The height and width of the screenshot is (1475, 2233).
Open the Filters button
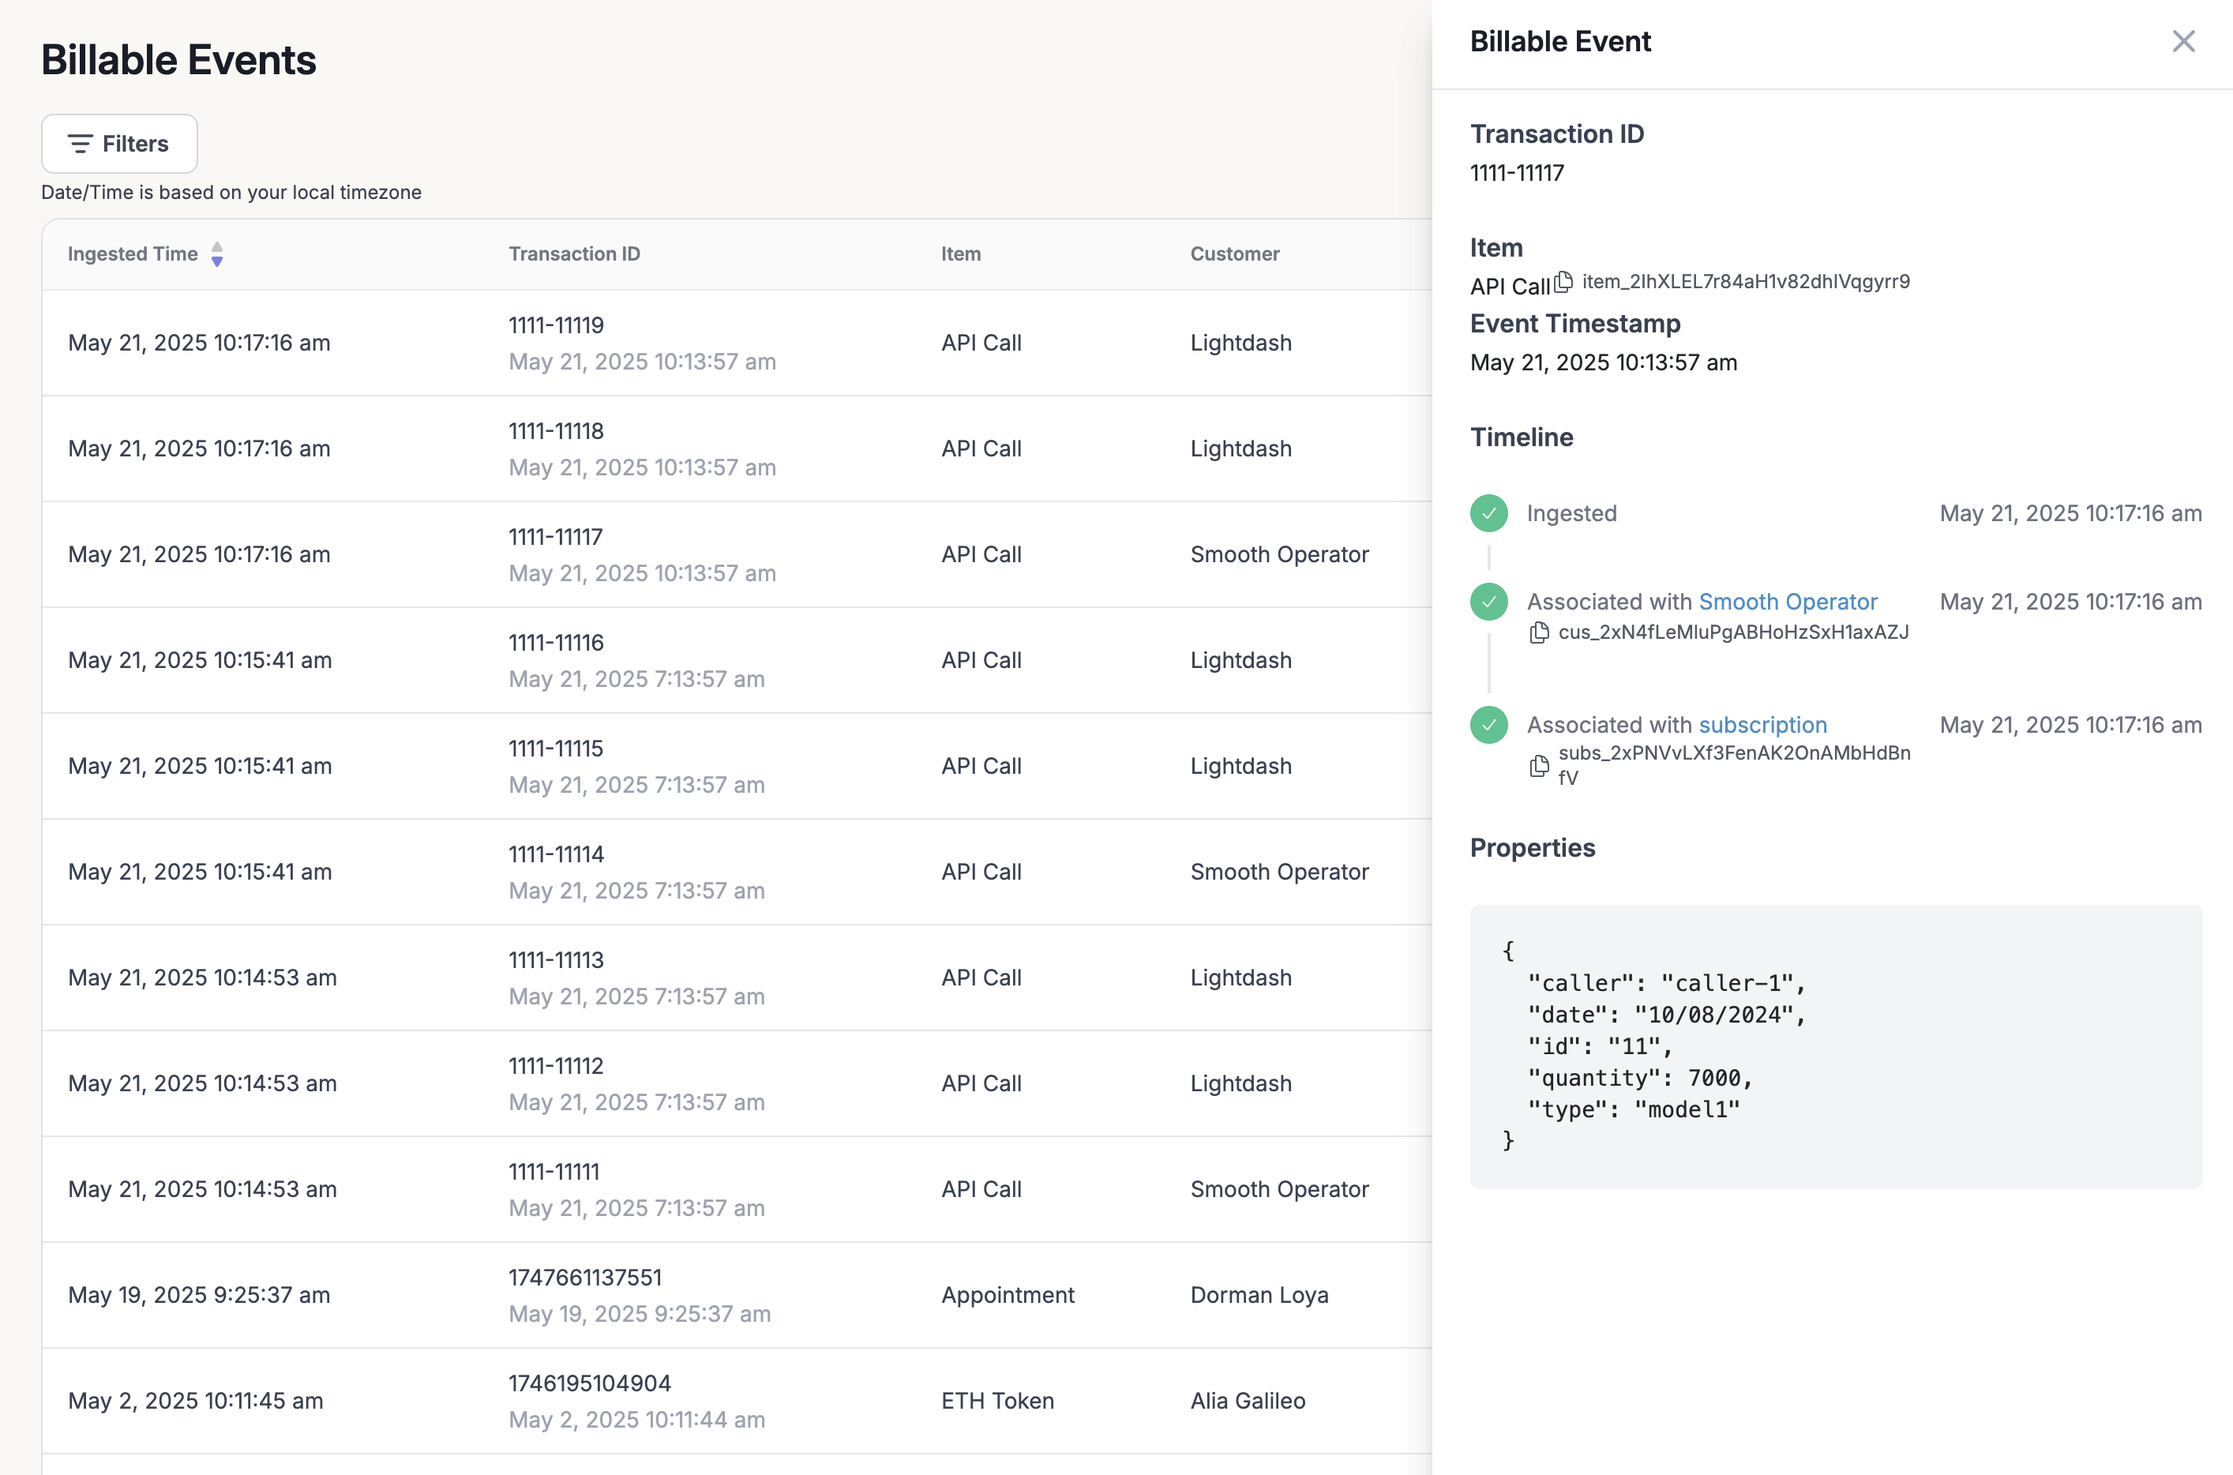pos(119,144)
